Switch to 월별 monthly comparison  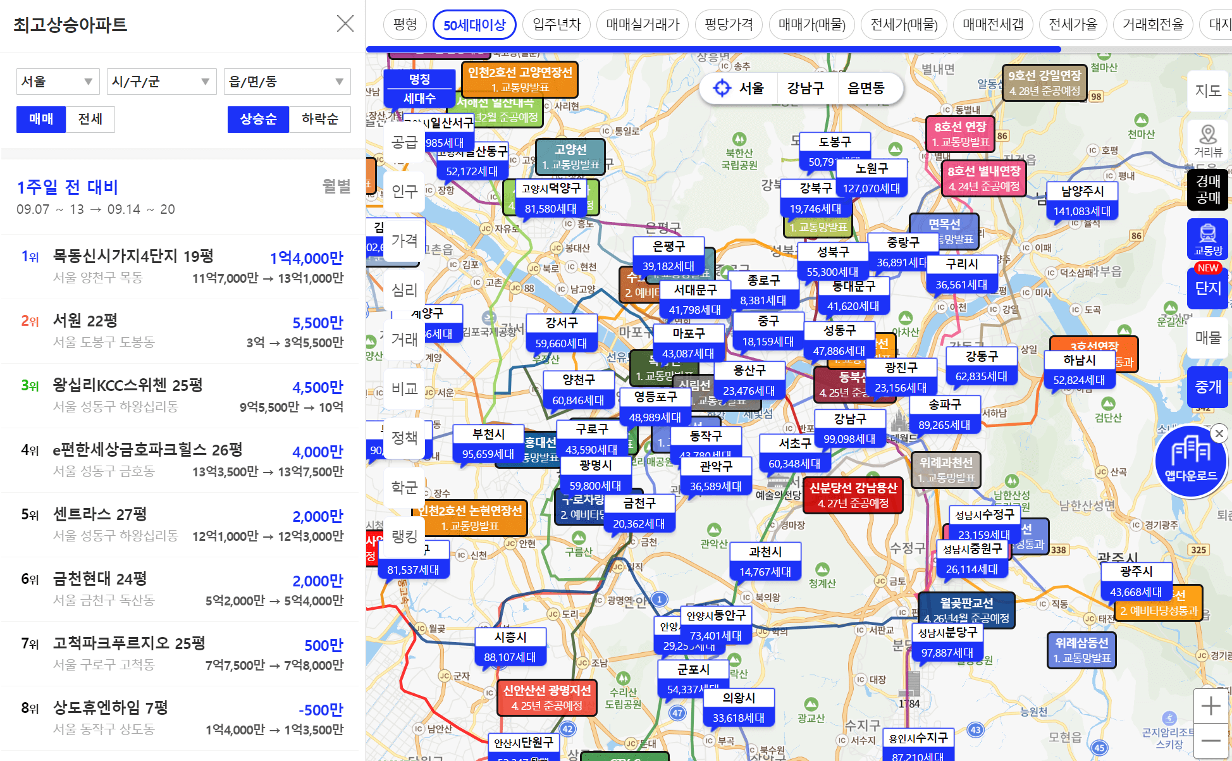[336, 186]
